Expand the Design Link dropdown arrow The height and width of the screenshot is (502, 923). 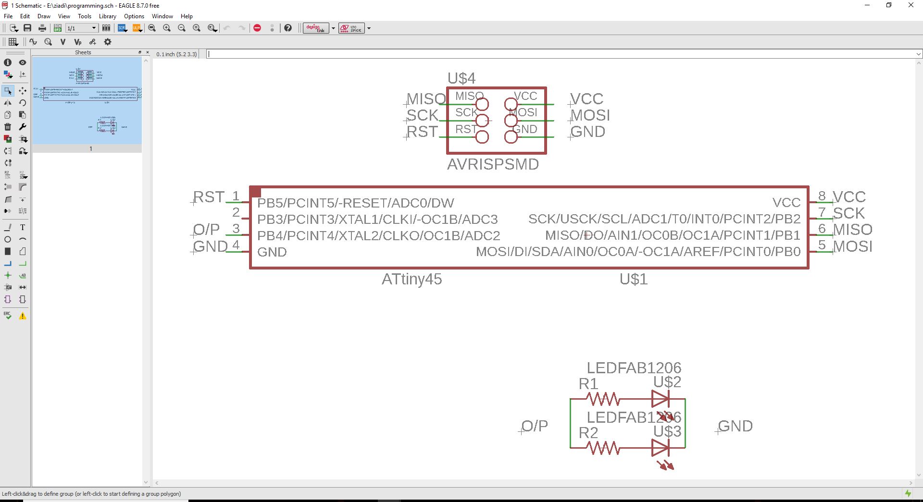(334, 28)
